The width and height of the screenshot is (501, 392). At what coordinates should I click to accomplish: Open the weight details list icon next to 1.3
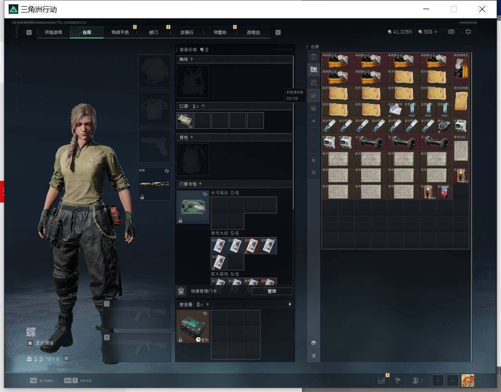point(66,358)
